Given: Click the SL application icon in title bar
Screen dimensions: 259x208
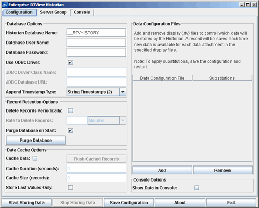Looking at the screenshot, I should tap(5, 5).
